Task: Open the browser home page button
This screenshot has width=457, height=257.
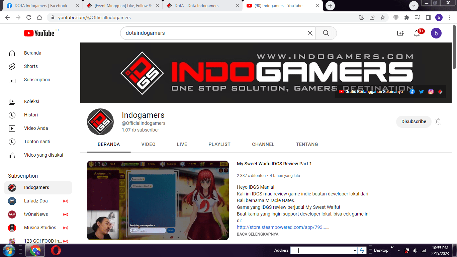Action: (x=39, y=17)
